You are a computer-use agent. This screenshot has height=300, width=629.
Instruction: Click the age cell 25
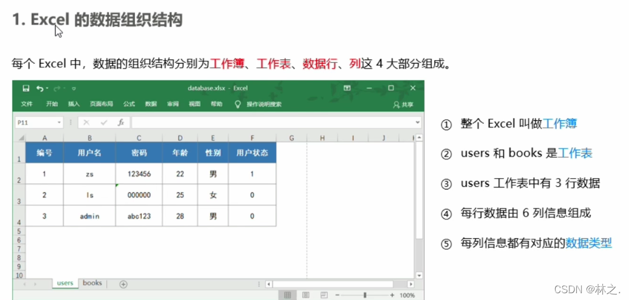(180, 195)
